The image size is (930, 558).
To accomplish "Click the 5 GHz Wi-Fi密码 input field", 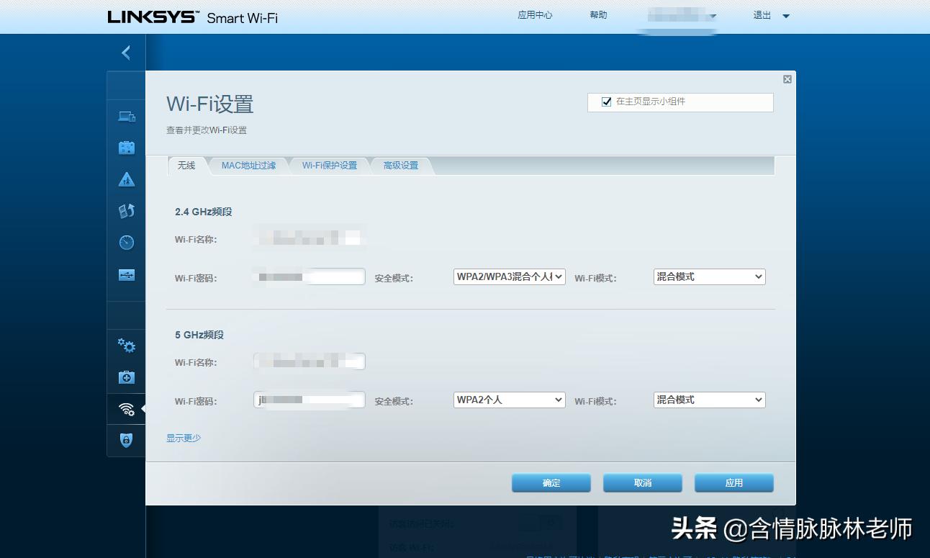I will pos(310,400).
